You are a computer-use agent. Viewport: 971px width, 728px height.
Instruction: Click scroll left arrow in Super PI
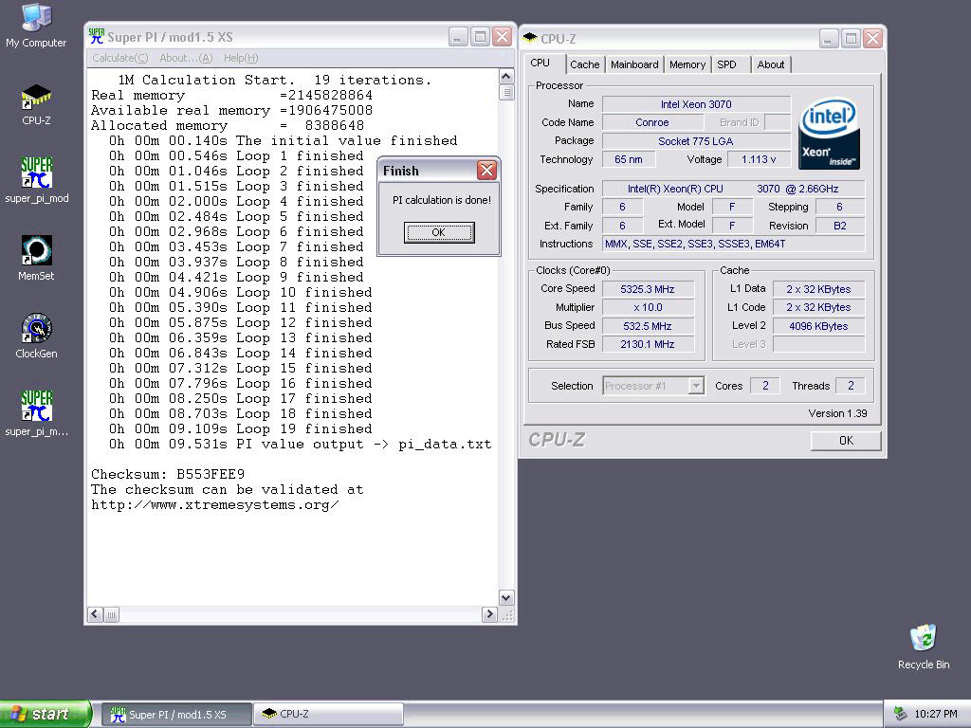[x=95, y=614]
